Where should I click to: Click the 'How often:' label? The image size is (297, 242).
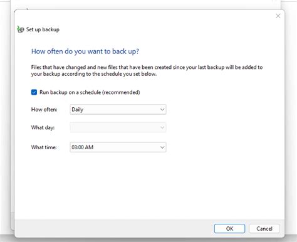(x=44, y=110)
